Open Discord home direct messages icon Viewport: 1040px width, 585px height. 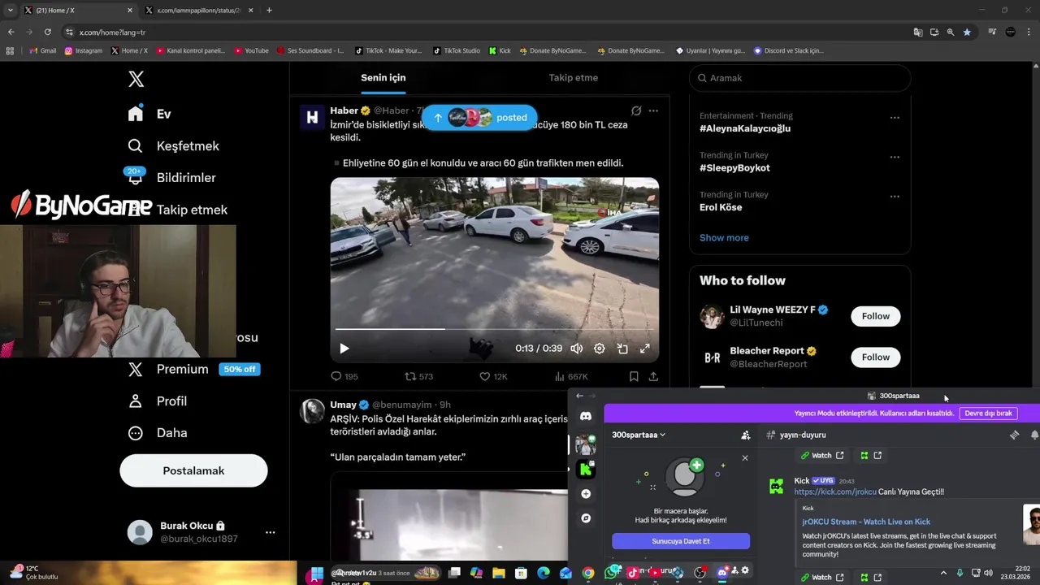[x=585, y=416]
